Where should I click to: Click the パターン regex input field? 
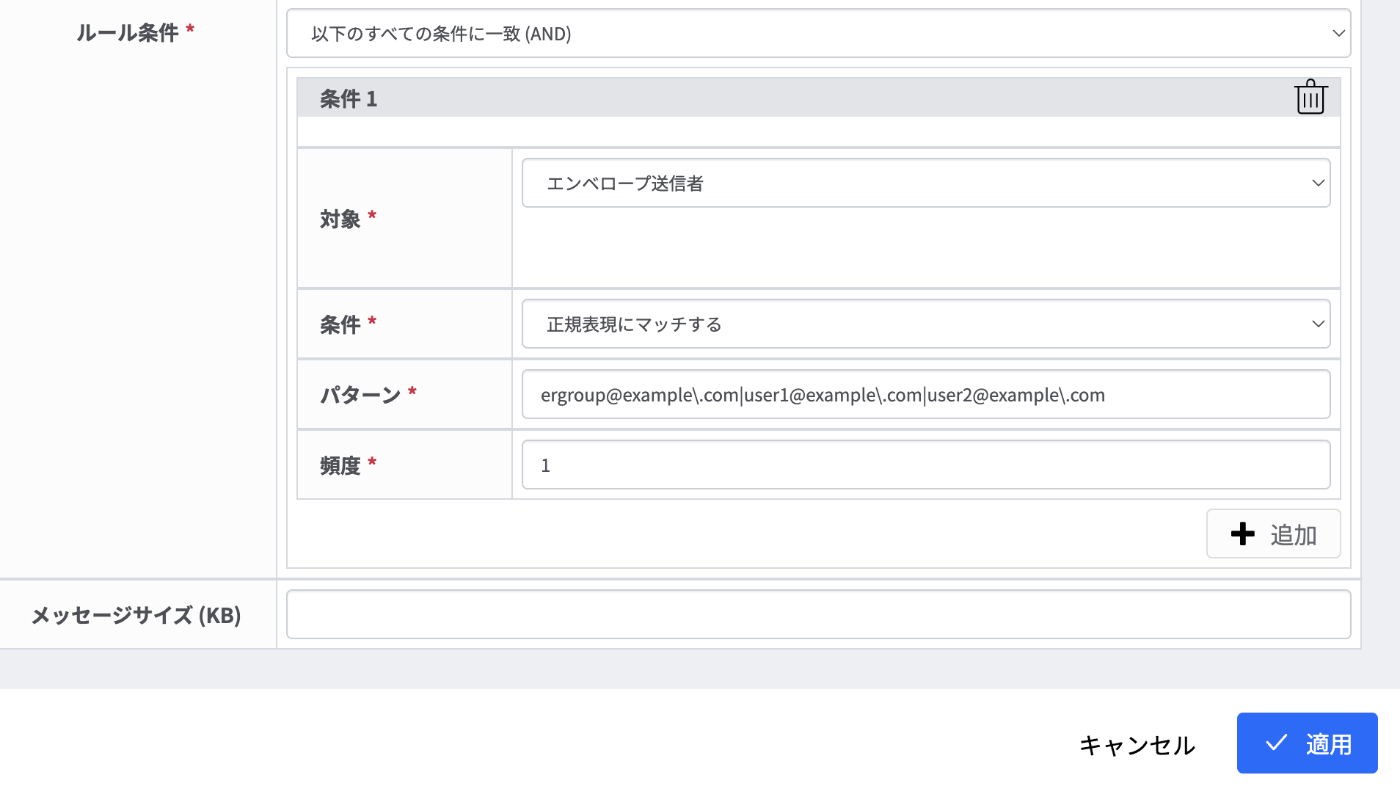point(926,394)
